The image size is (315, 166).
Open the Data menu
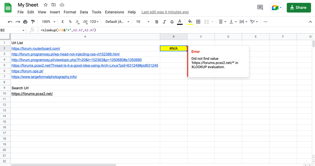coord(84,12)
